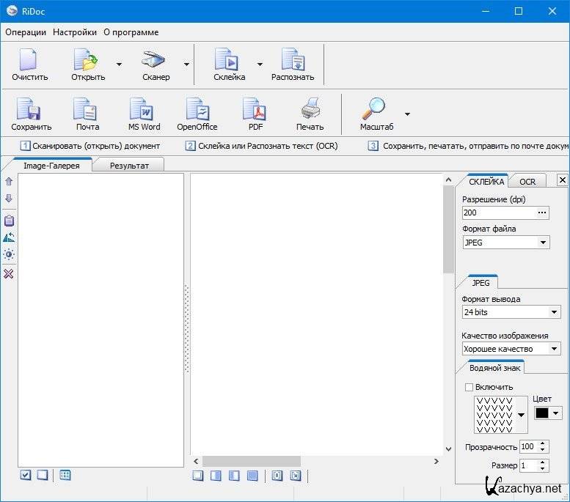Enable the Включить watermark checkbox
Screen dimensions: 570x502
(x=469, y=387)
